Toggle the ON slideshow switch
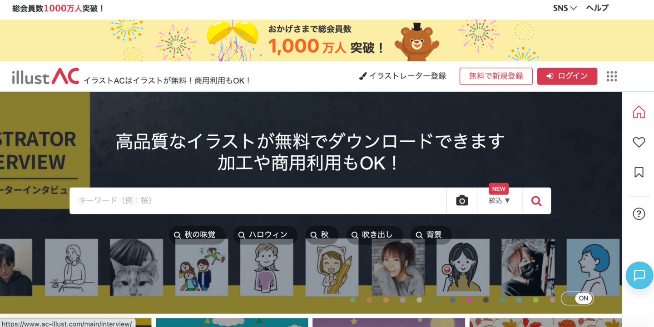 click(x=577, y=298)
